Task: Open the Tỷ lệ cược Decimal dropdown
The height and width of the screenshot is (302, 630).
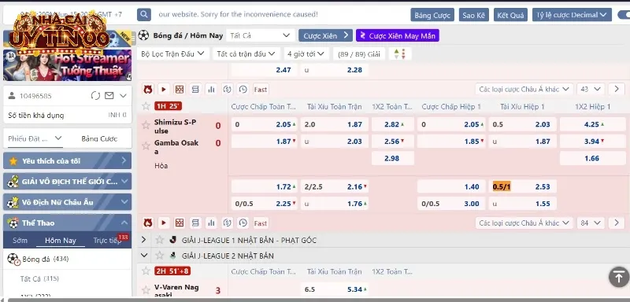Action: [572, 15]
